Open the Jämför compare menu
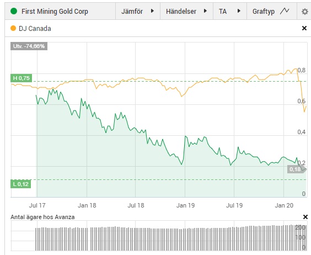The image size is (311, 255). click(138, 12)
